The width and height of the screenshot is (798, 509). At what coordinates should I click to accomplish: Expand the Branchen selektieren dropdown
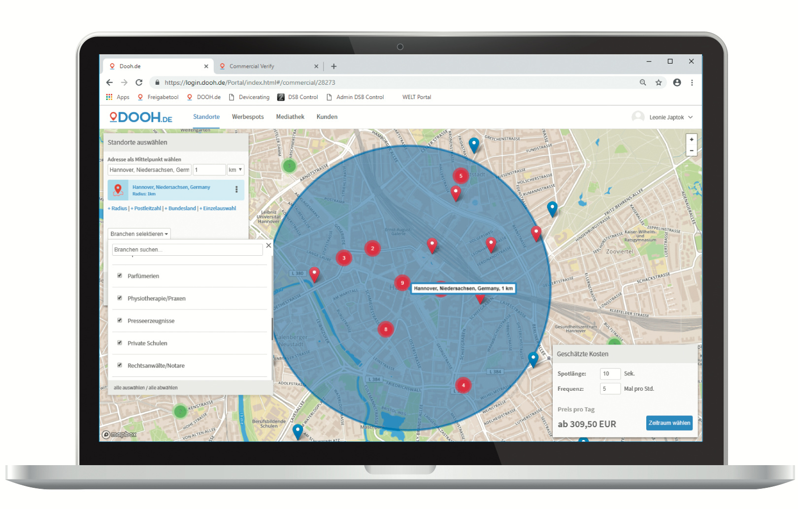(139, 234)
